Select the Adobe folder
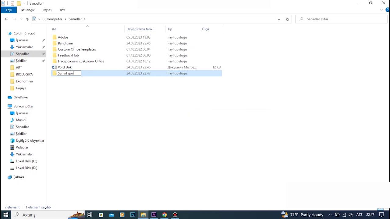Viewport: 390px width, 219px height. point(63,37)
